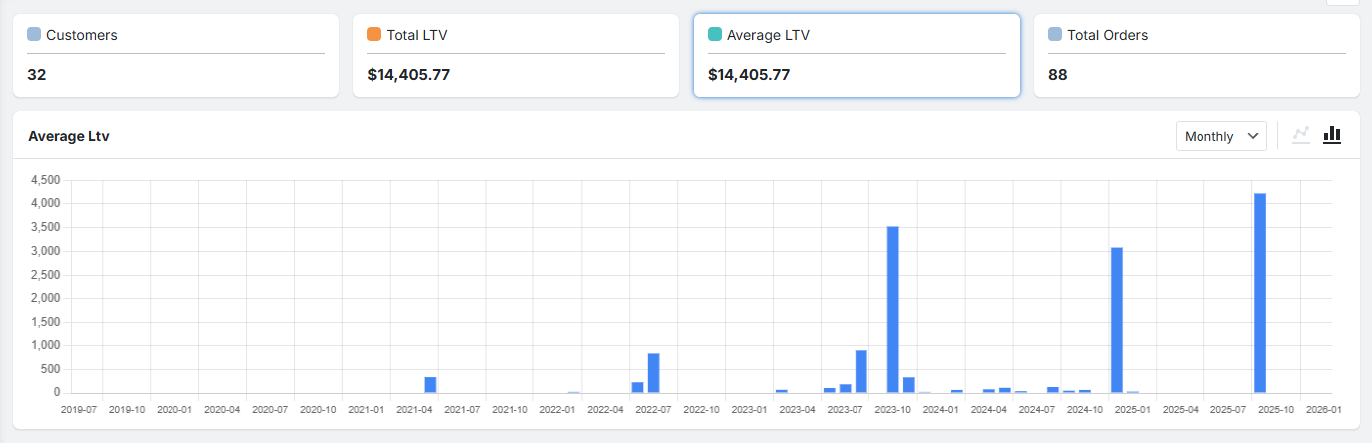Screen dimensions: 1372x443
Task: Select the Total LTV metric card
Action: 515,56
